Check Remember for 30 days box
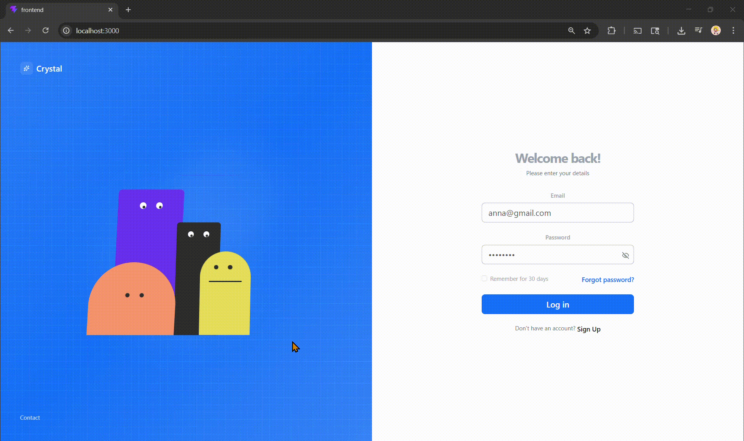Image resolution: width=744 pixels, height=441 pixels. 484,279
